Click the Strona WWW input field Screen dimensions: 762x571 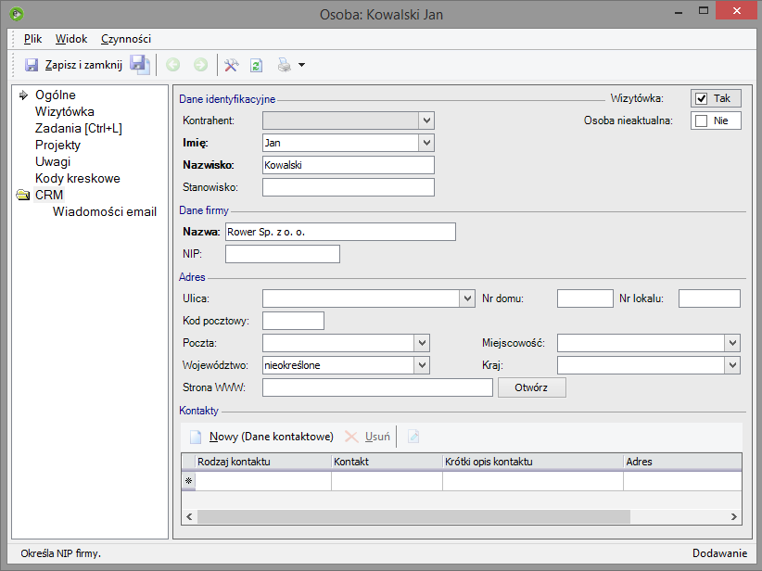tap(377, 387)
